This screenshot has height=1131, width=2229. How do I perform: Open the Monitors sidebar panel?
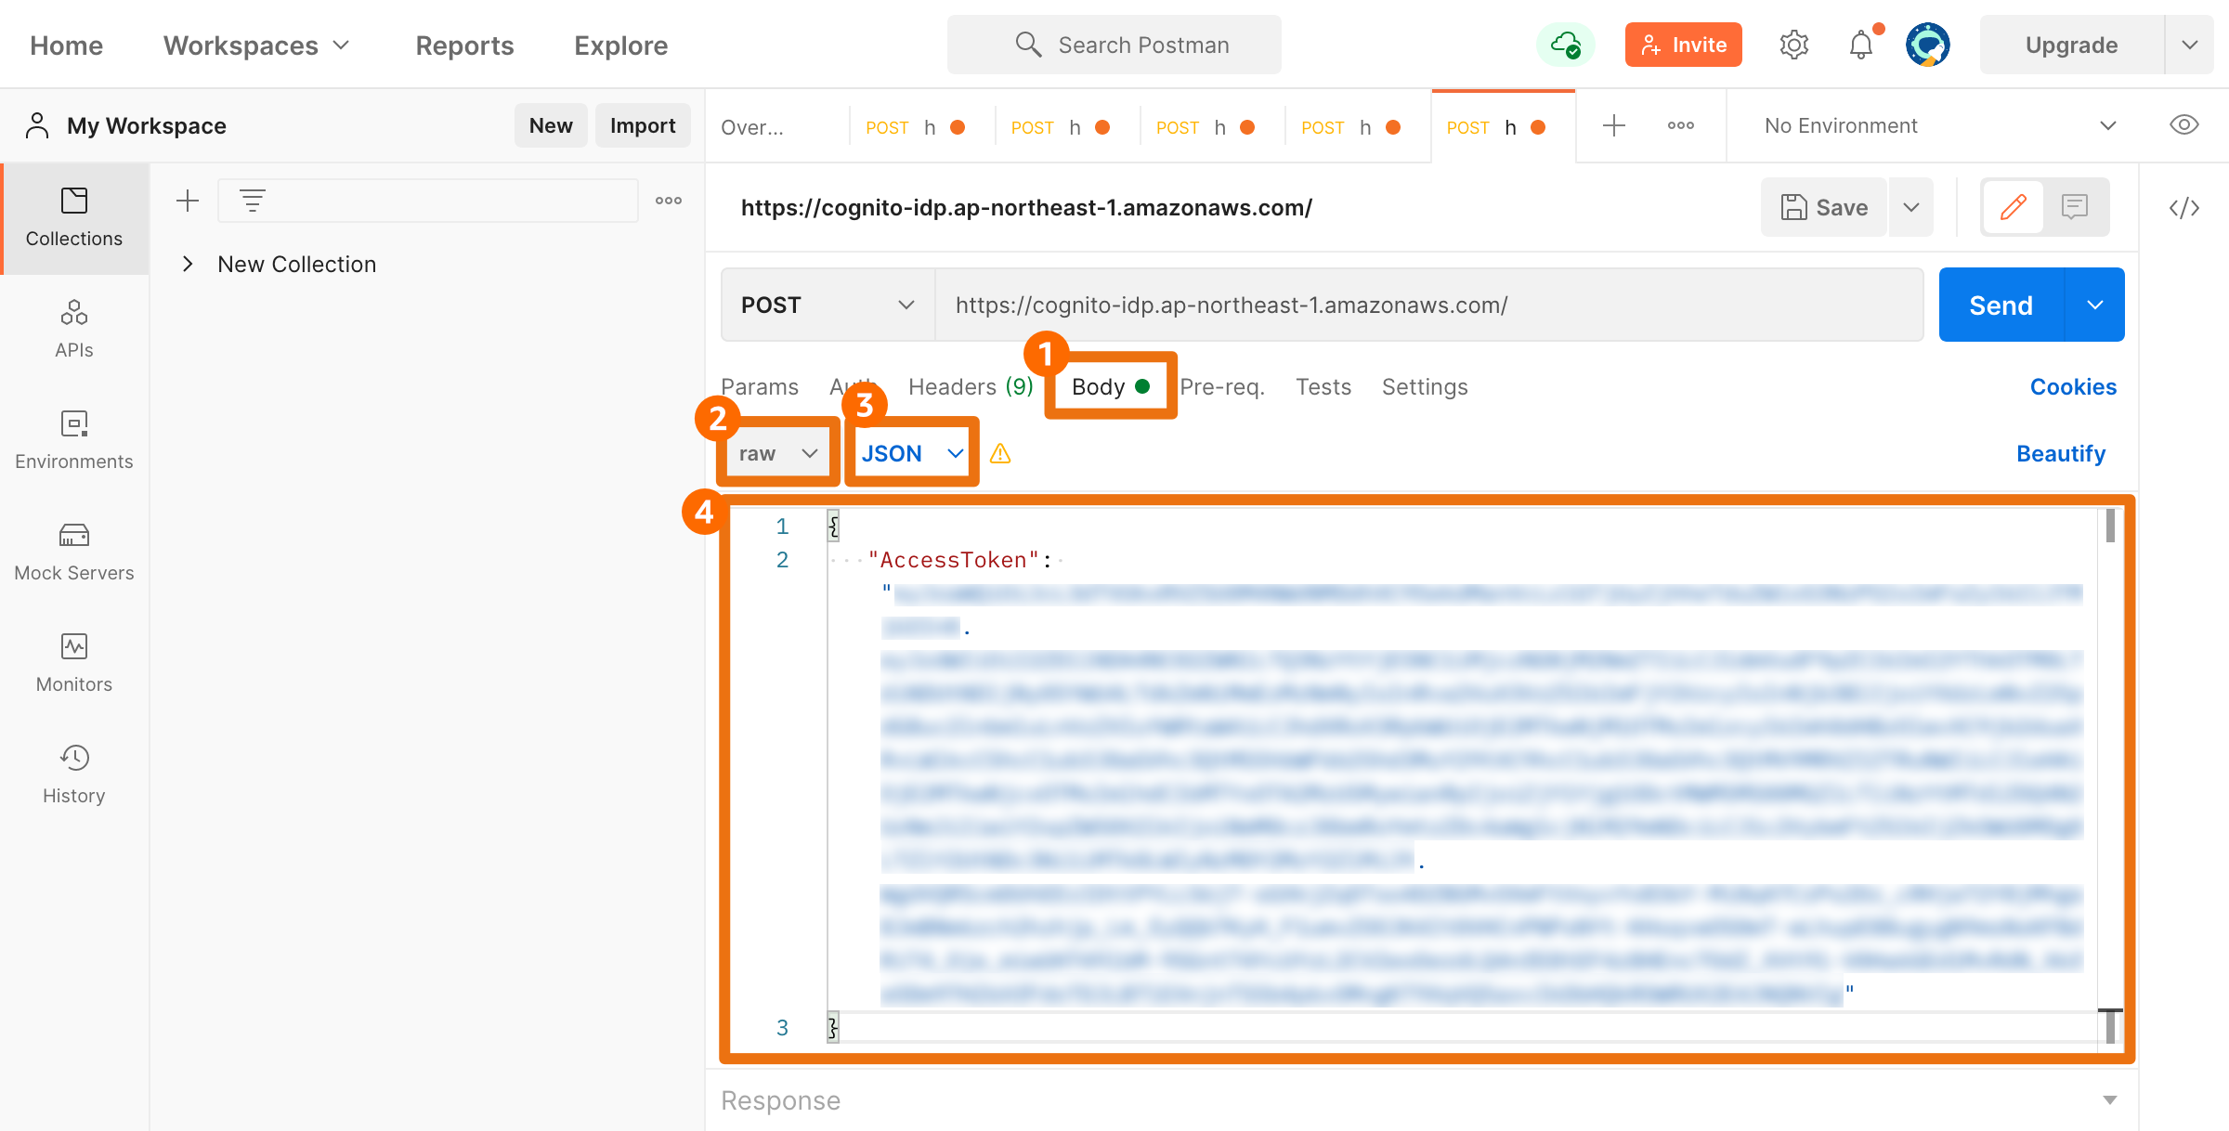(74, 664)
